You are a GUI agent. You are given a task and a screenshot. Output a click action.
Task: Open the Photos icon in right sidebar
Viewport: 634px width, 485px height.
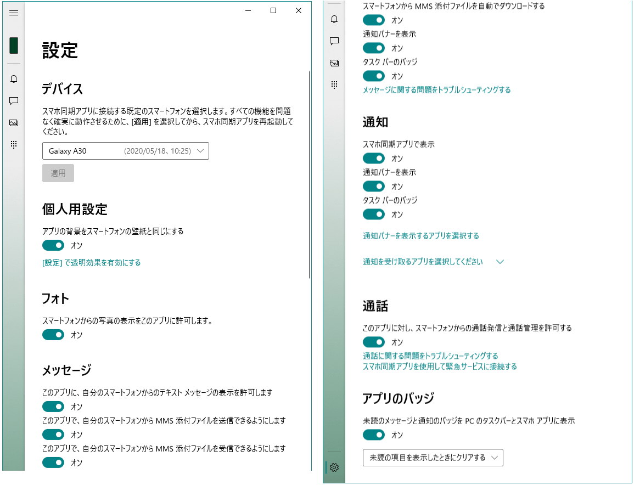tap(333, 63)
